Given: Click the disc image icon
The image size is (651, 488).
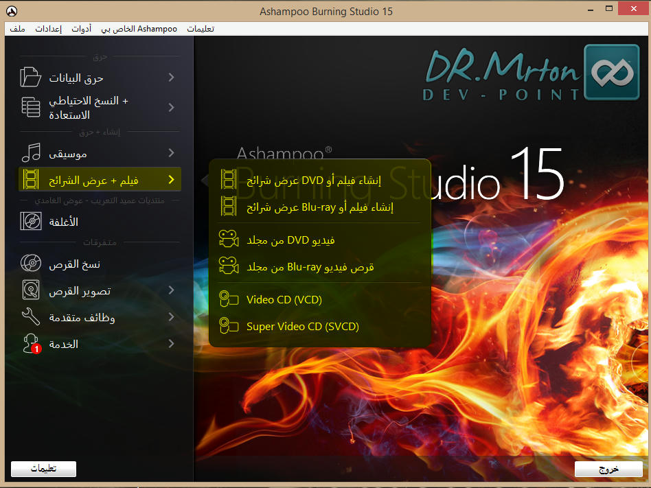Looking at the screenshot, I should pos(31,290).
